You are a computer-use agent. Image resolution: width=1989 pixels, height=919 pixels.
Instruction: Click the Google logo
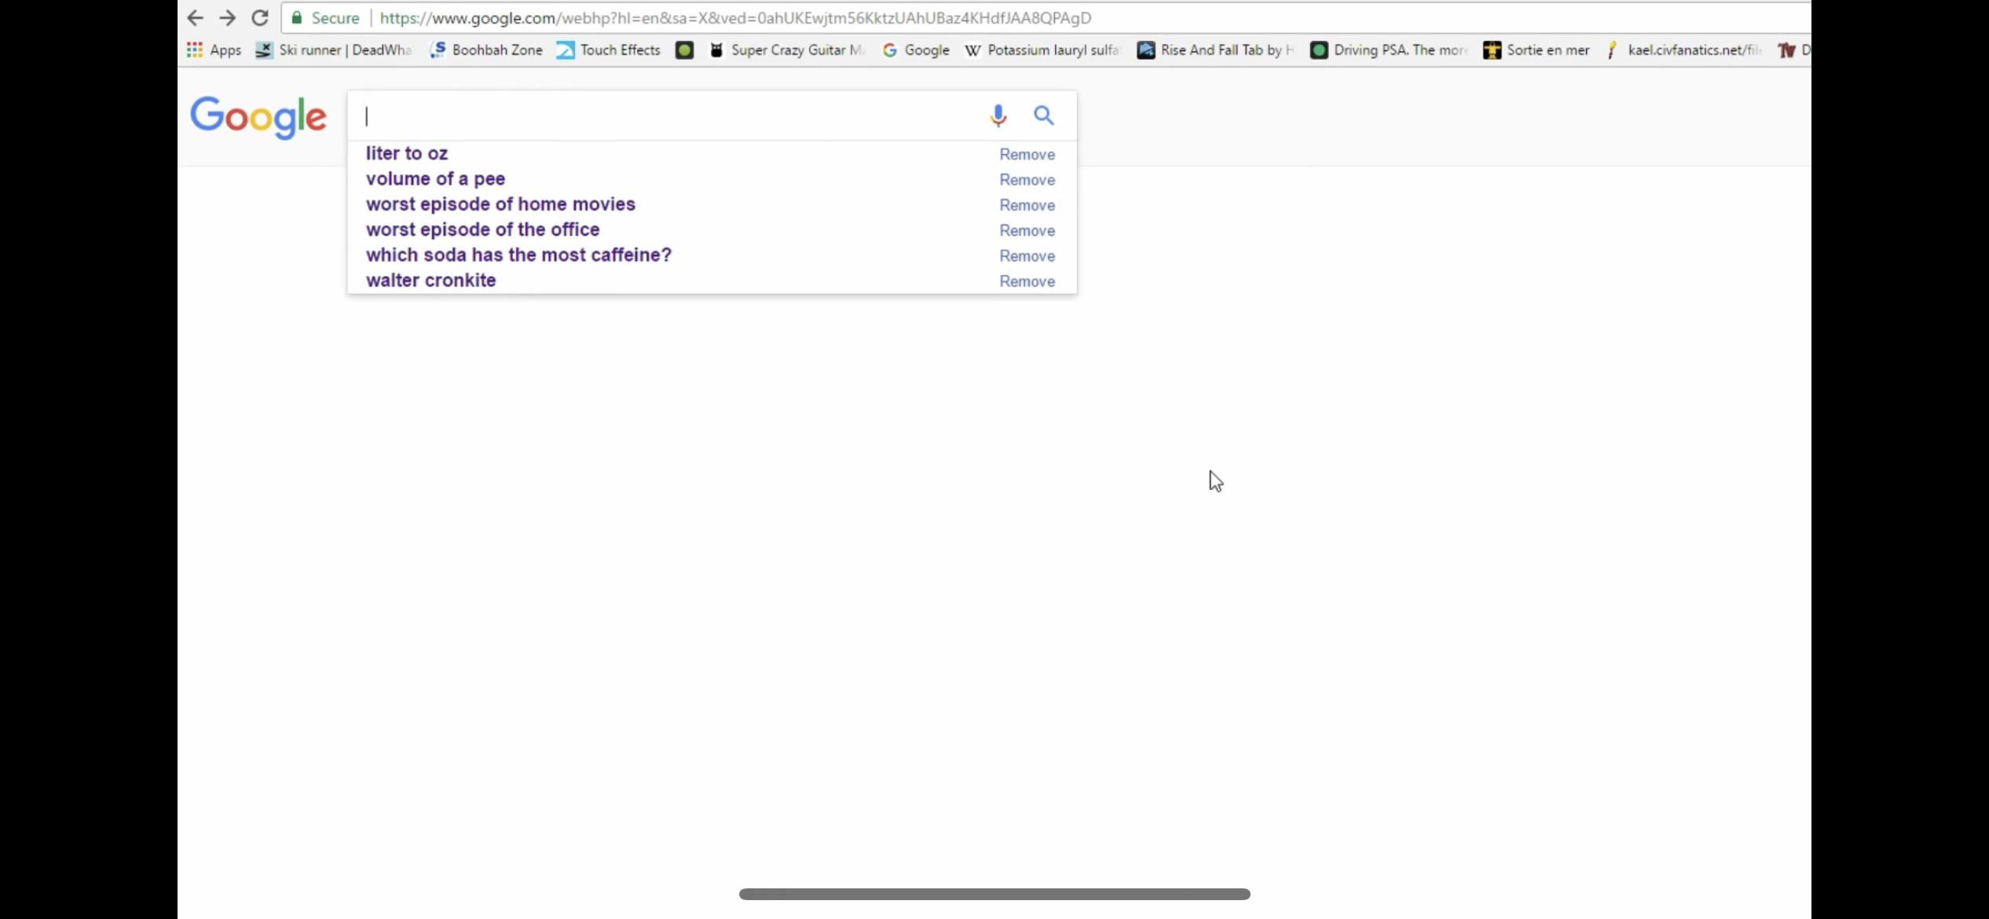click(258, 118)
